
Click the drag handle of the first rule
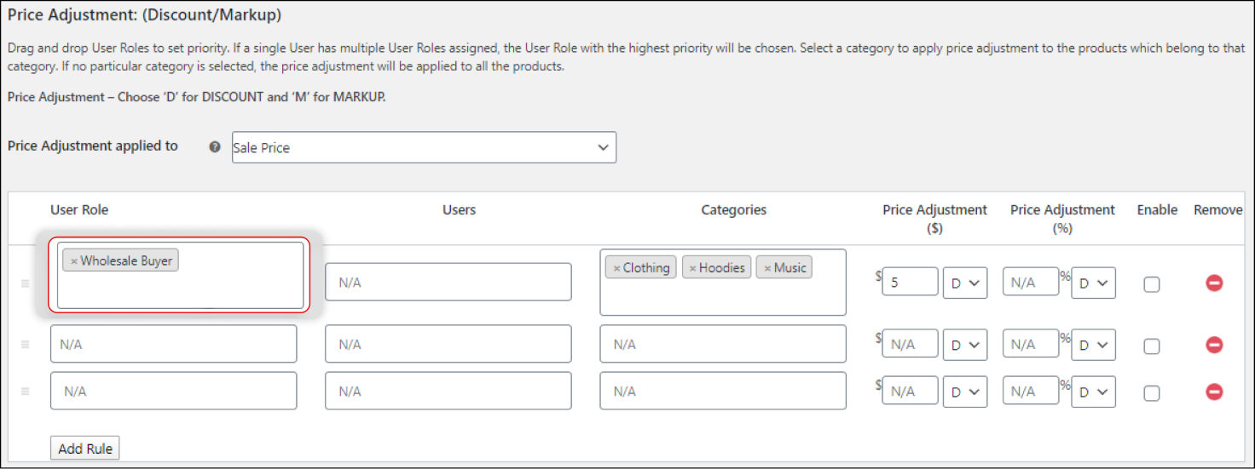tap(25, 283)
